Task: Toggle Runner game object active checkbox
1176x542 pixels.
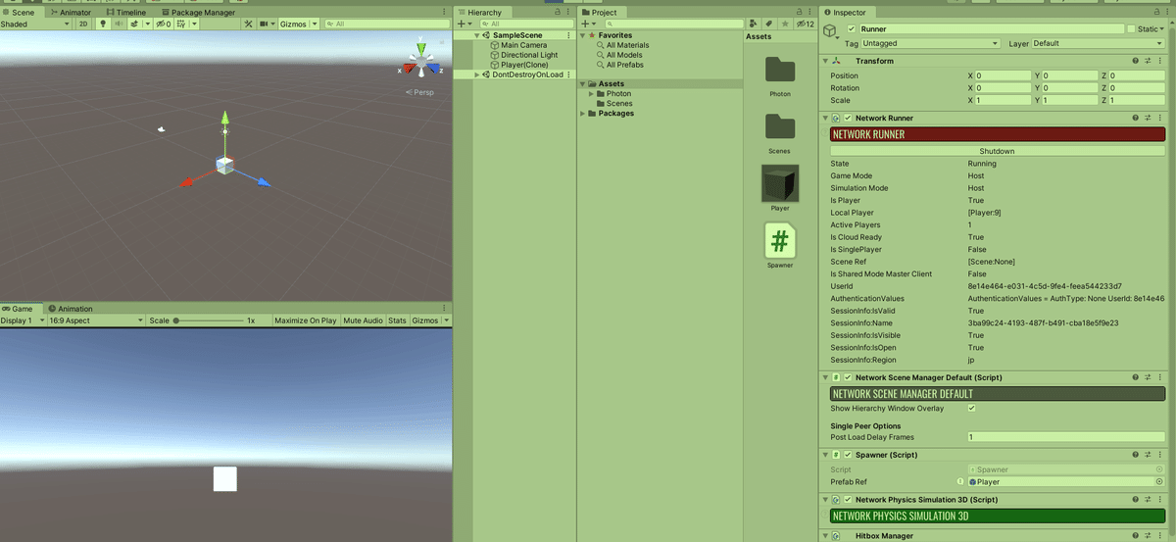Action: click(851, 29)
